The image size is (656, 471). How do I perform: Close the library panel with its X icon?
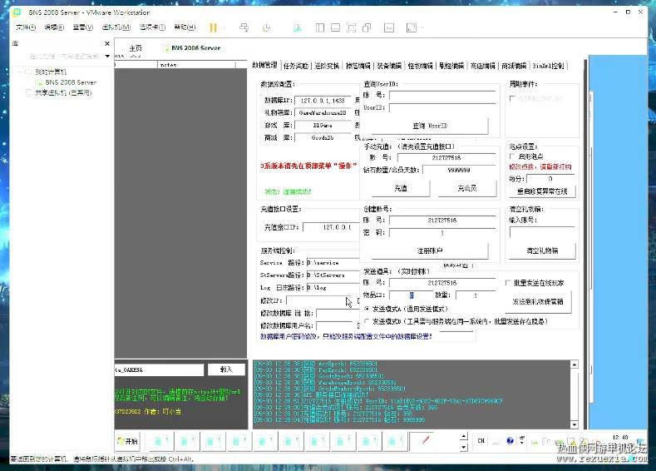point(107,43)
